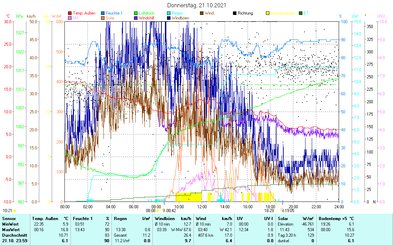Click the Bodentemp +5 column header

[x=332, y=219]
